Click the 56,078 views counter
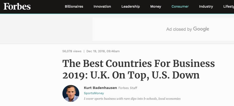Image resolution: width=234 pixels, height=106 pixels. (x=72, y=51)
